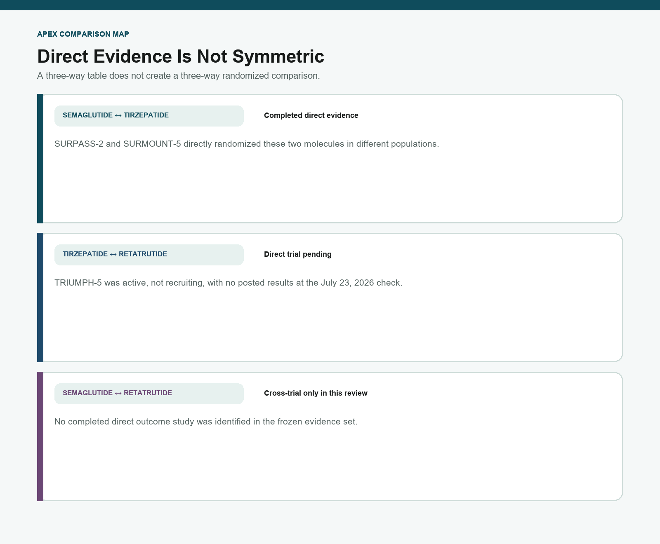Click the No completed direct outcome study sentence
This screenshot has width=660, height=544.
click(x=206, y=422)
